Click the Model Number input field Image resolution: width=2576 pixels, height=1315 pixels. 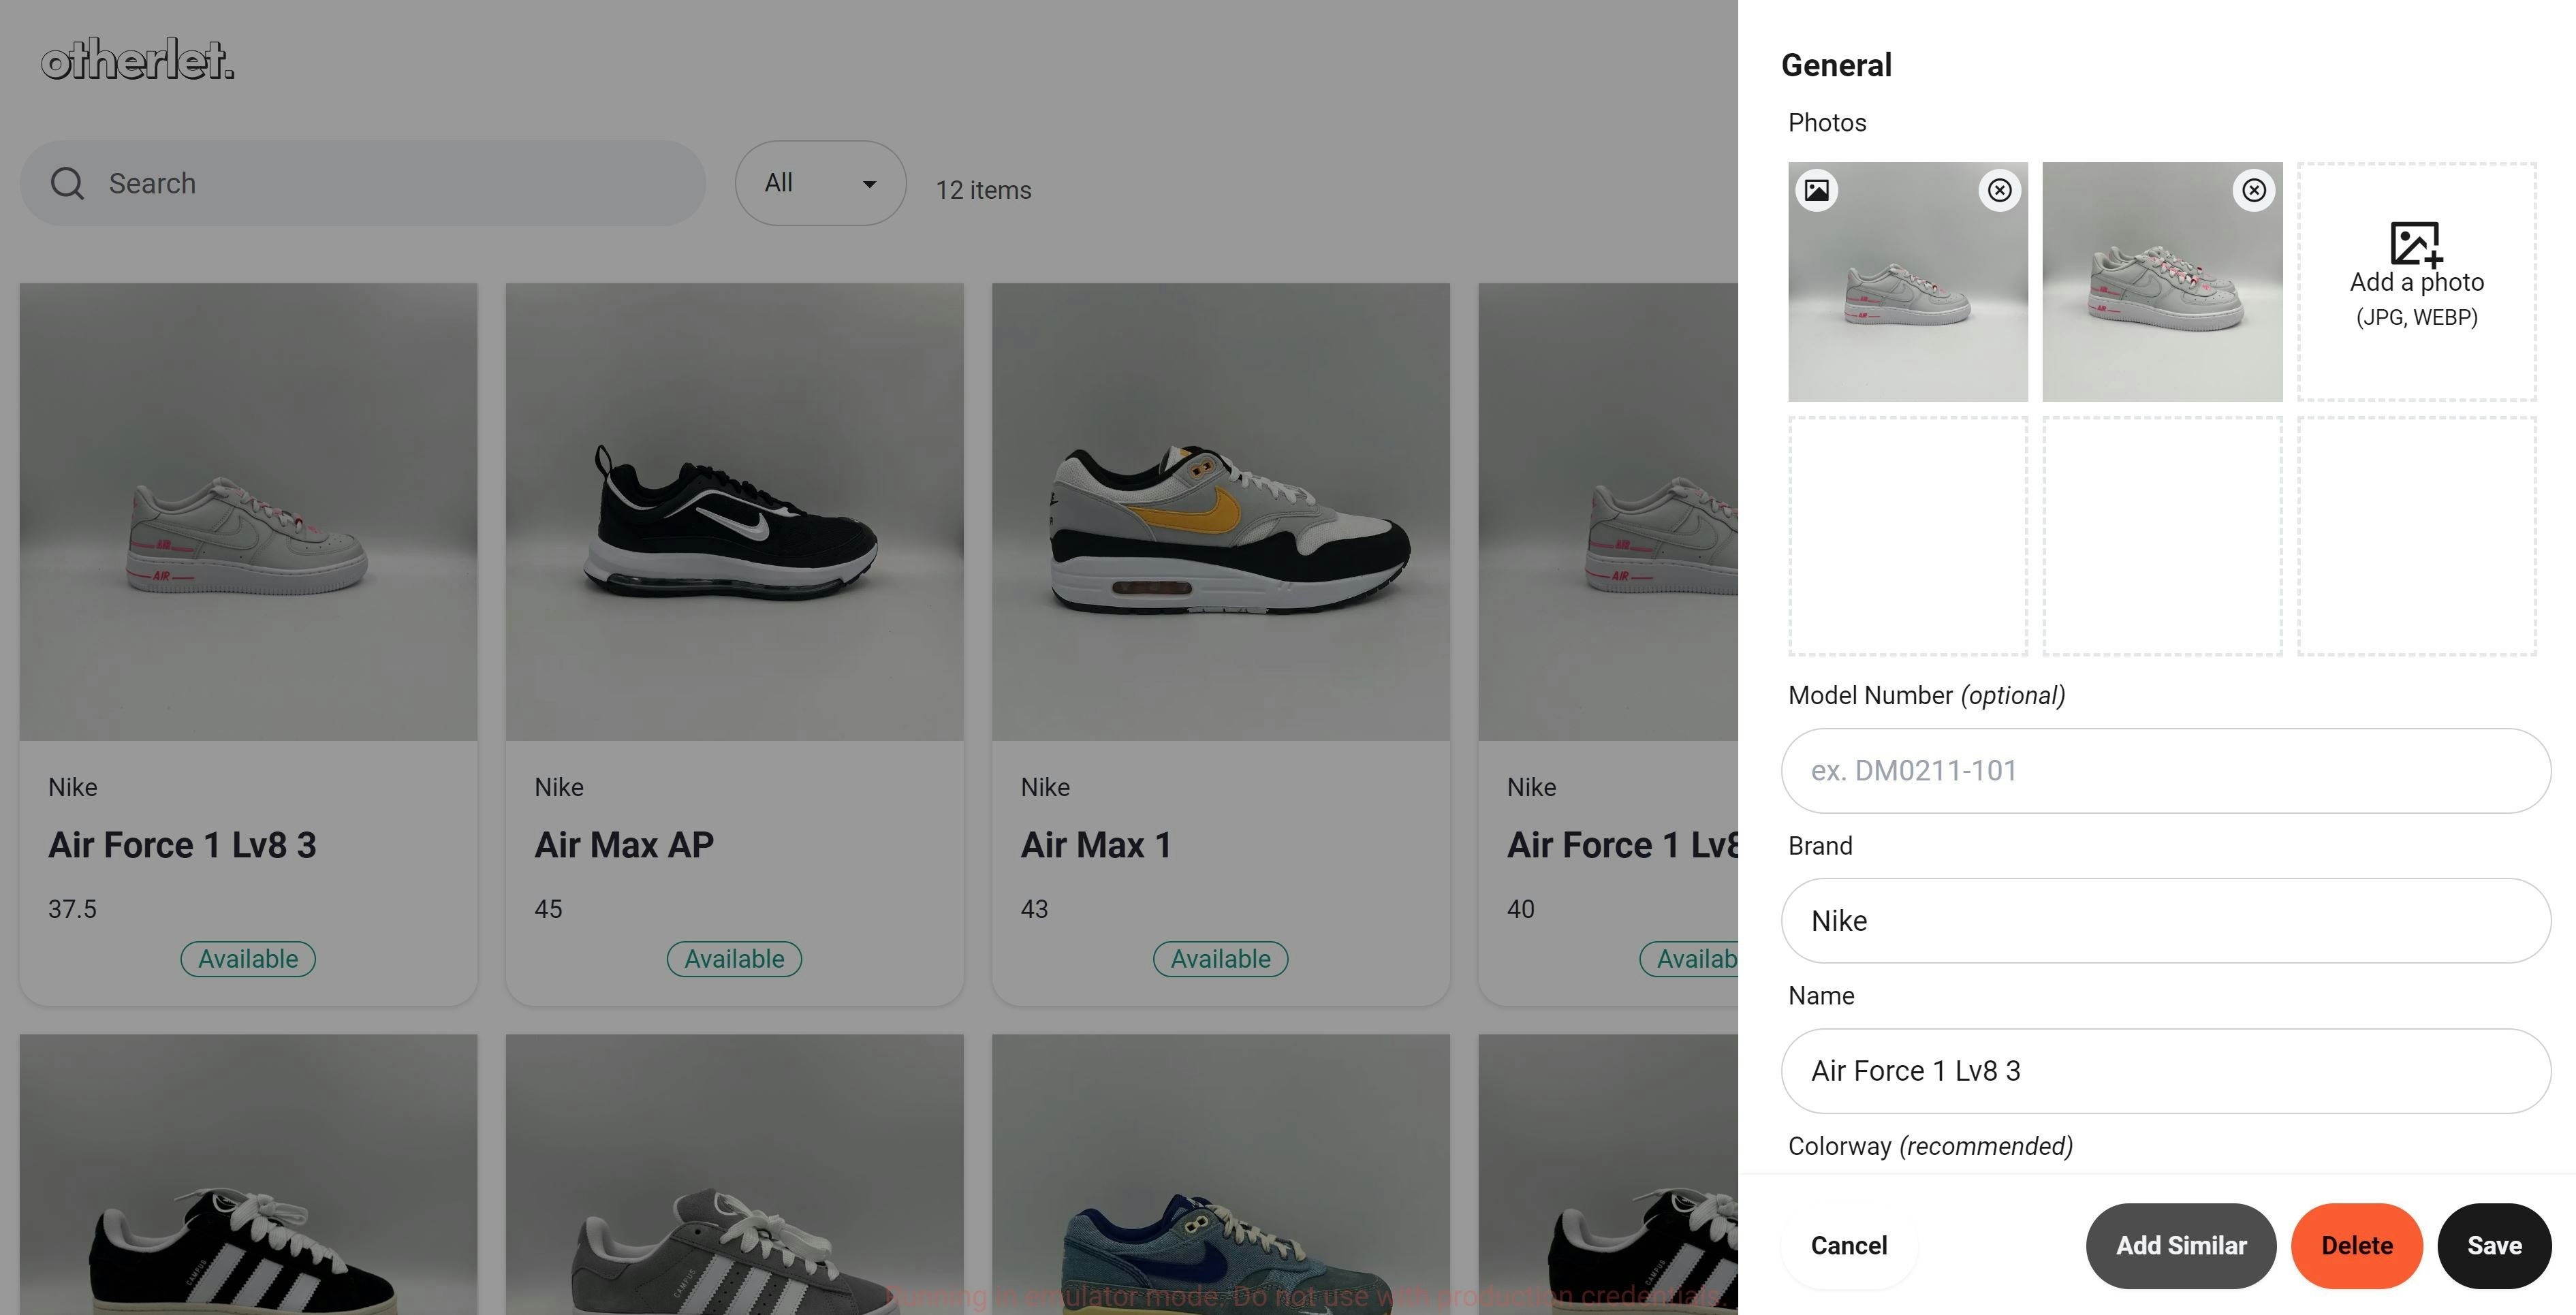(x=2165, y=770)
